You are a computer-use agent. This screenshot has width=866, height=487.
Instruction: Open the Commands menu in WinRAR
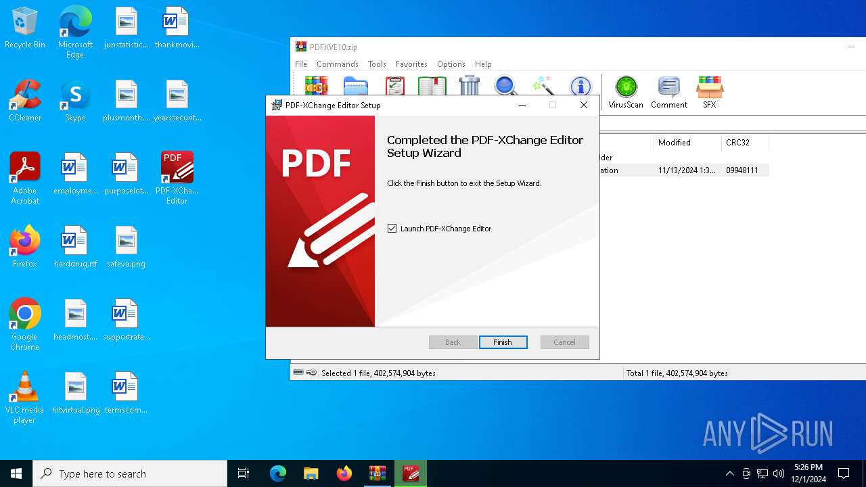[338, 64]
